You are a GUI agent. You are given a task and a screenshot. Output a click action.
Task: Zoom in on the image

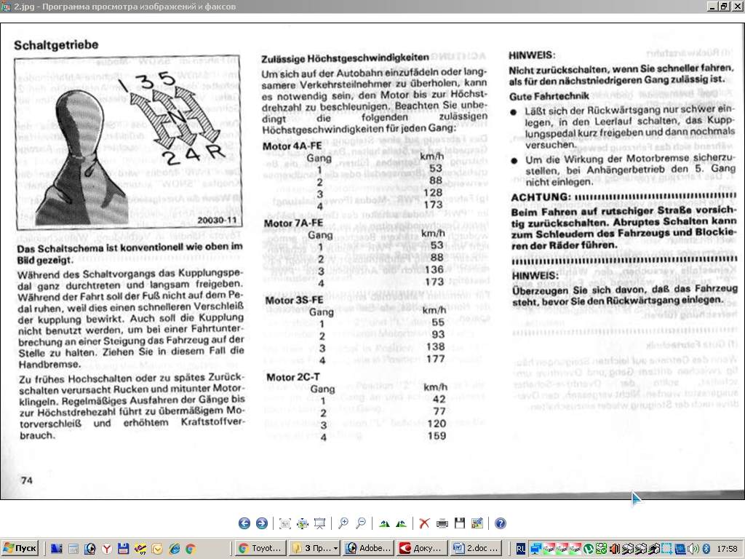(x=343, y=523)
